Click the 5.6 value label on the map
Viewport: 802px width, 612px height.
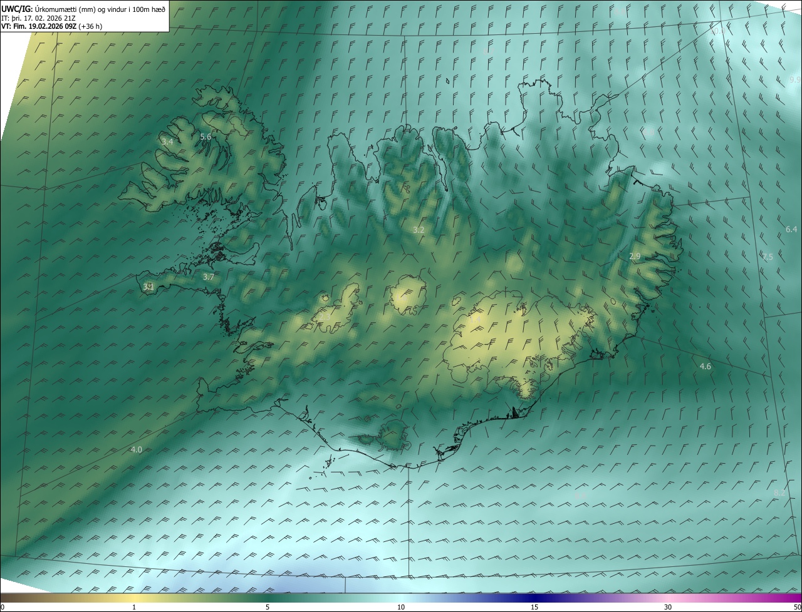[x=206, y=136]
